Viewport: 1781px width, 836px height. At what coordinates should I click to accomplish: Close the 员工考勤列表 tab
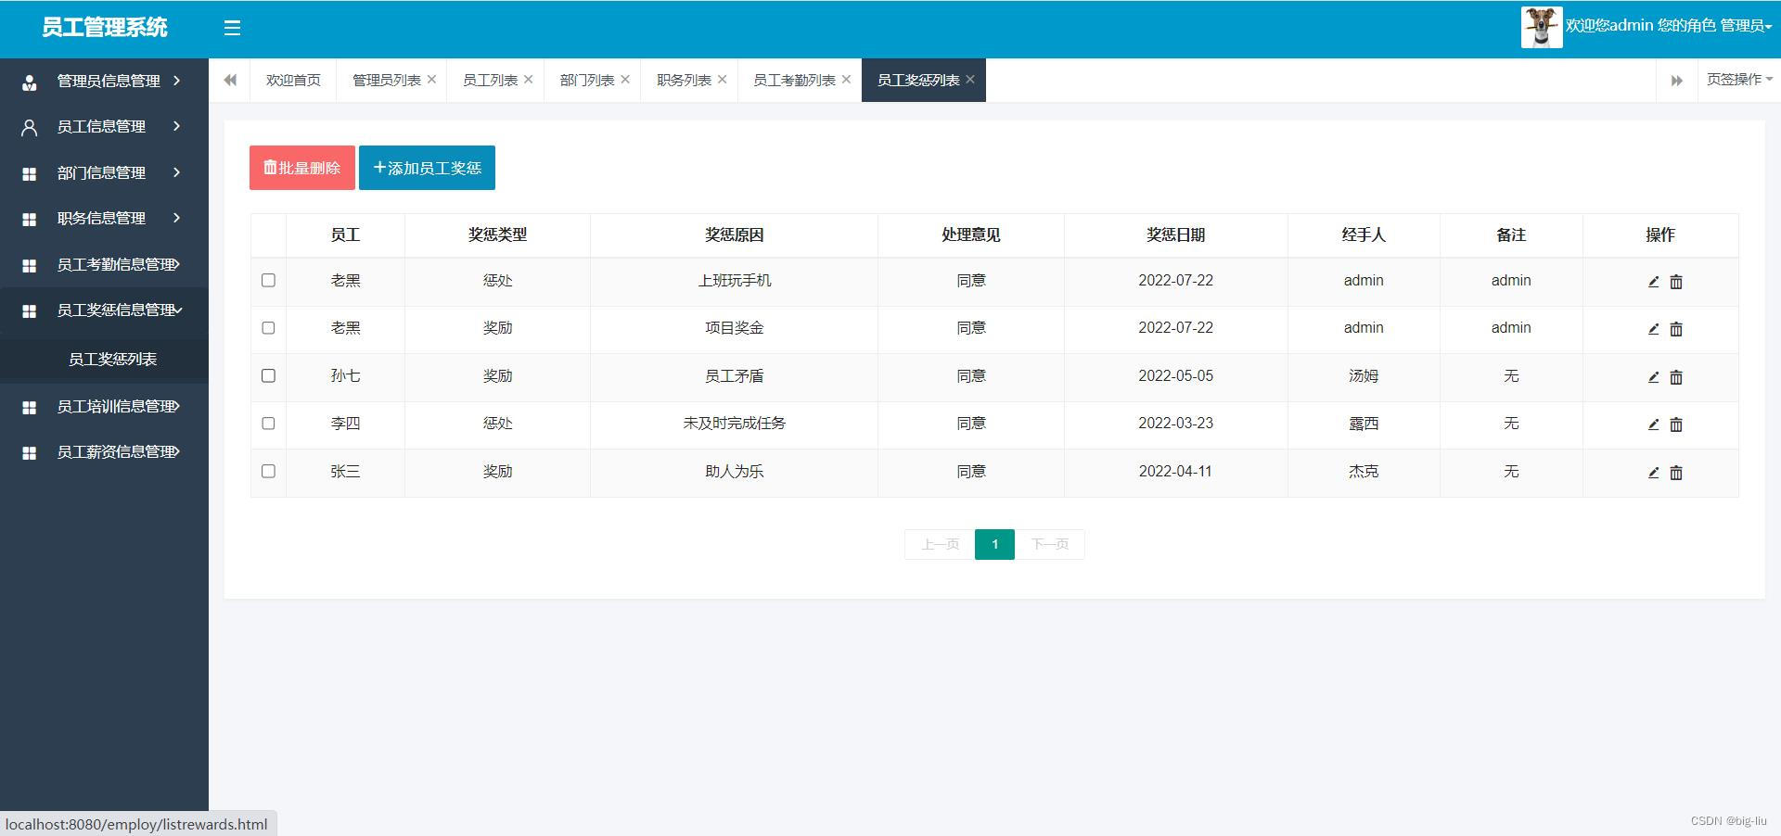[846, 80]
